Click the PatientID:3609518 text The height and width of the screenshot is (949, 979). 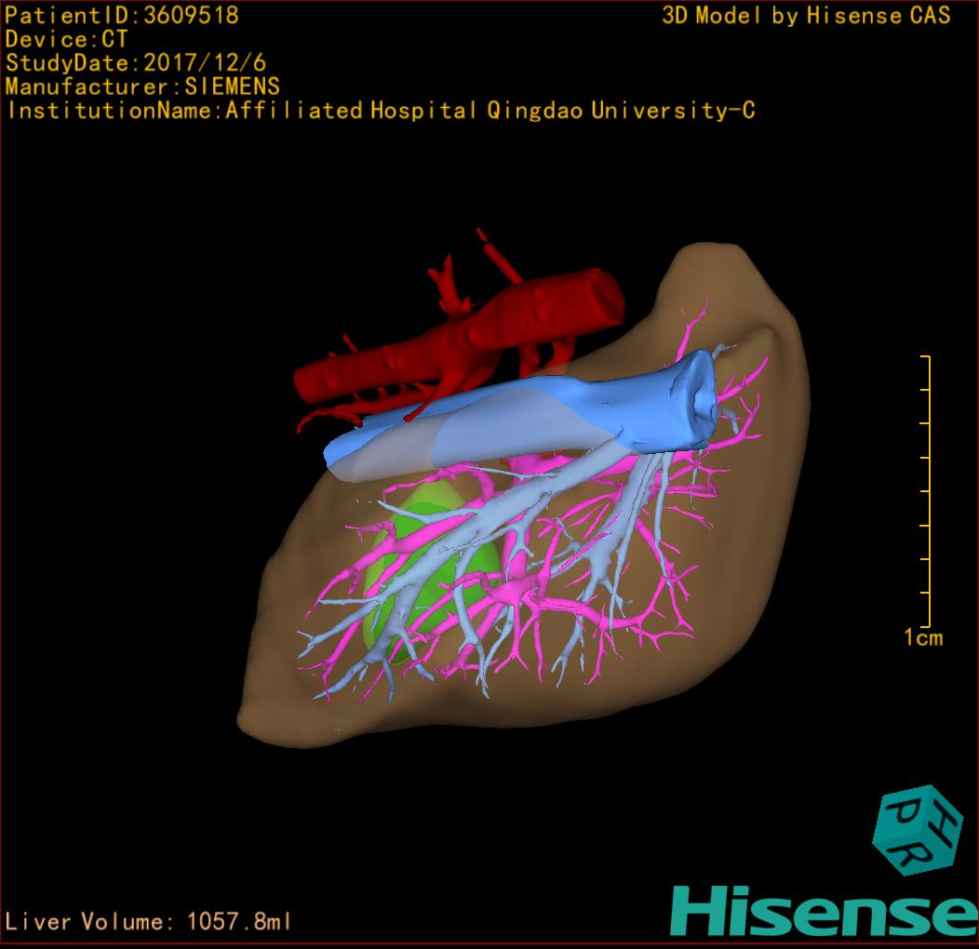pos(122,16)
